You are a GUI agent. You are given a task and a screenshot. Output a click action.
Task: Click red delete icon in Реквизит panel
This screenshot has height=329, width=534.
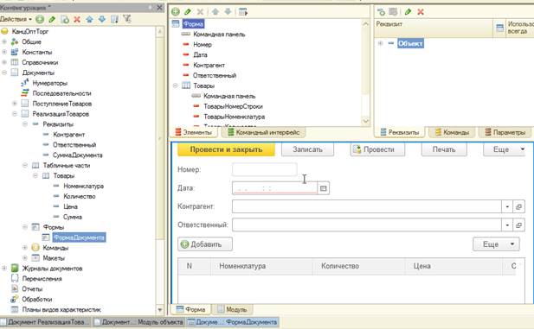point(421,12)
